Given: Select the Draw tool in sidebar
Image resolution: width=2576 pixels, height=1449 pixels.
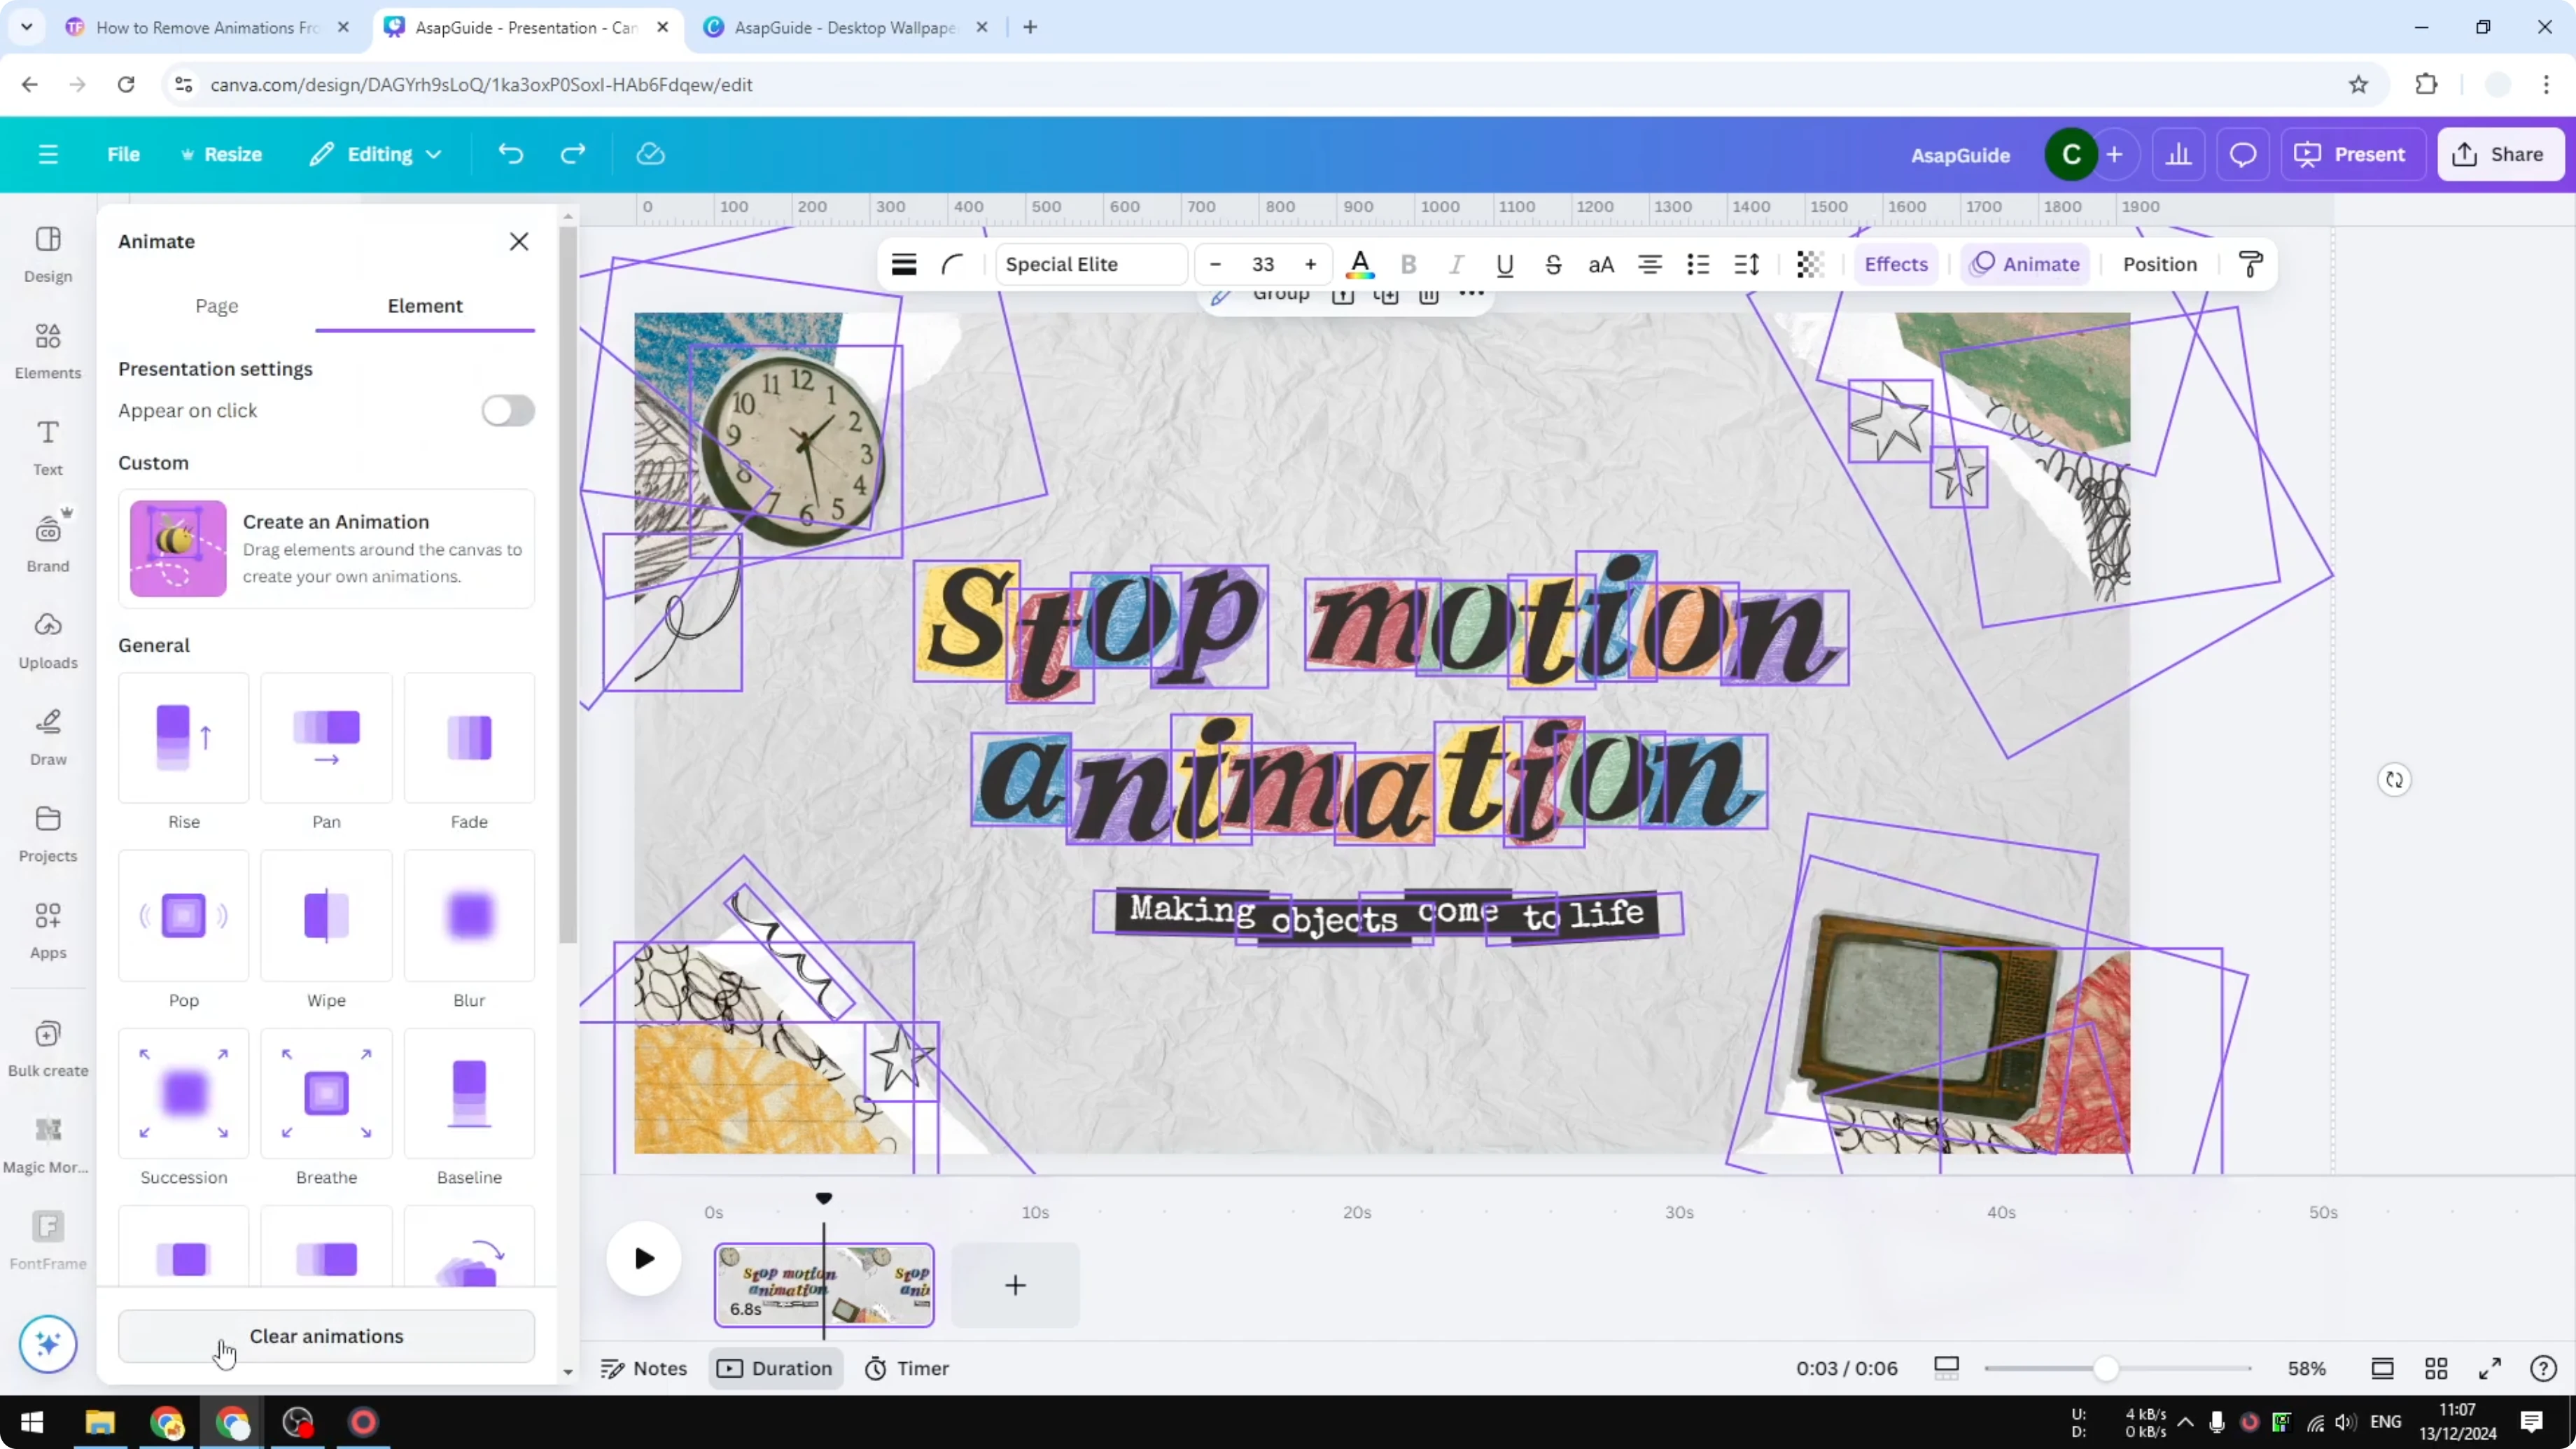Looking at the screenshot, I should [x=47, y=735].
